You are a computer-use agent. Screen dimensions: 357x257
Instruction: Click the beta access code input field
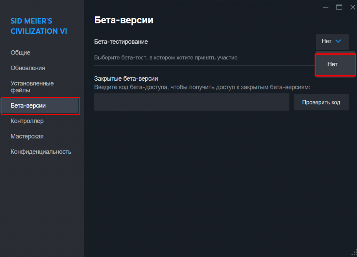pos(192,102)
